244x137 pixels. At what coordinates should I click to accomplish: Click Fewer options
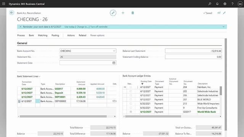pyautogui.click(x=98, y=35)
